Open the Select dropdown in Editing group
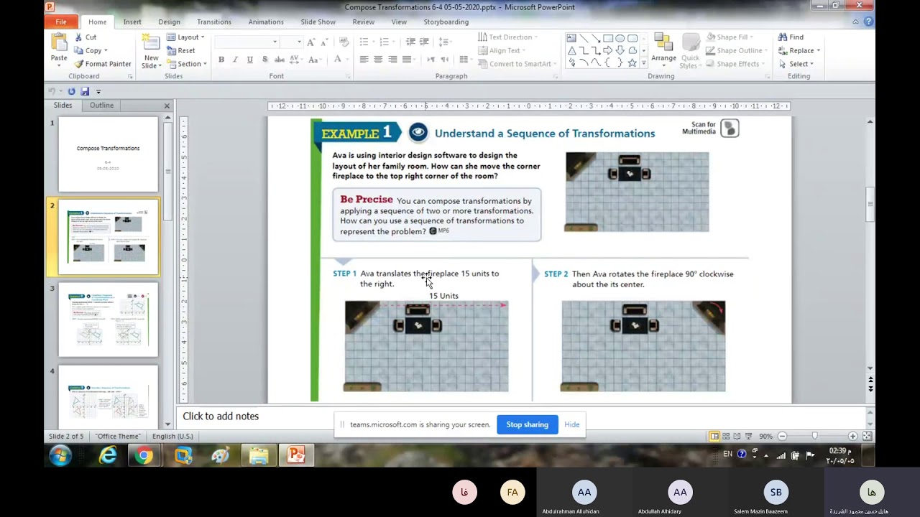The height and width of the screenshot is (517, 920). point(796,64)
